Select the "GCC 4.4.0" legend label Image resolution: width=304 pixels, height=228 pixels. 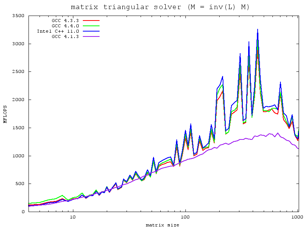(65, 25)
